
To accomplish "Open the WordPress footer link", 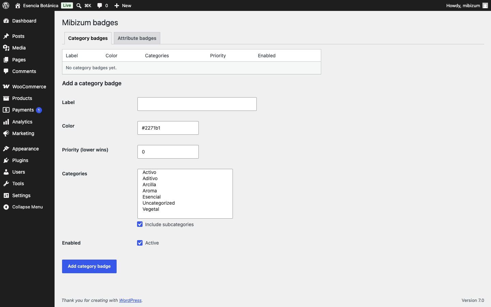I will point(130,300).
